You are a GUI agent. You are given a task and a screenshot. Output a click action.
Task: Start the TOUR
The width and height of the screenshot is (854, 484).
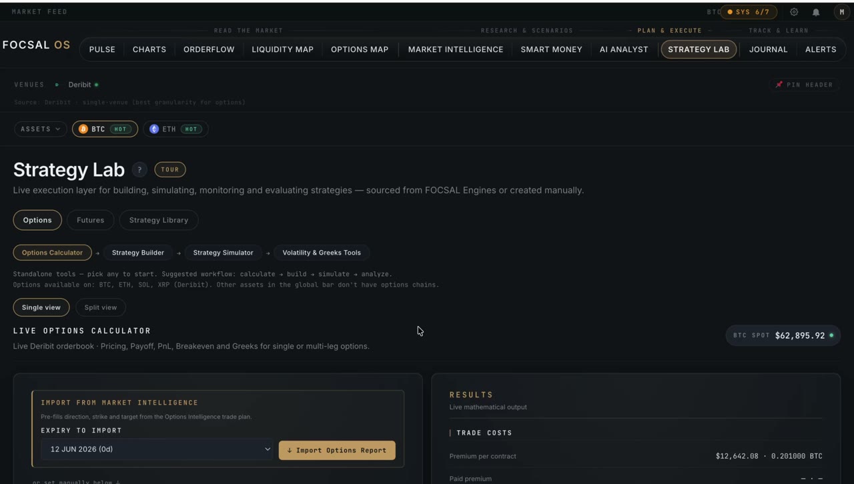(170, 169)
